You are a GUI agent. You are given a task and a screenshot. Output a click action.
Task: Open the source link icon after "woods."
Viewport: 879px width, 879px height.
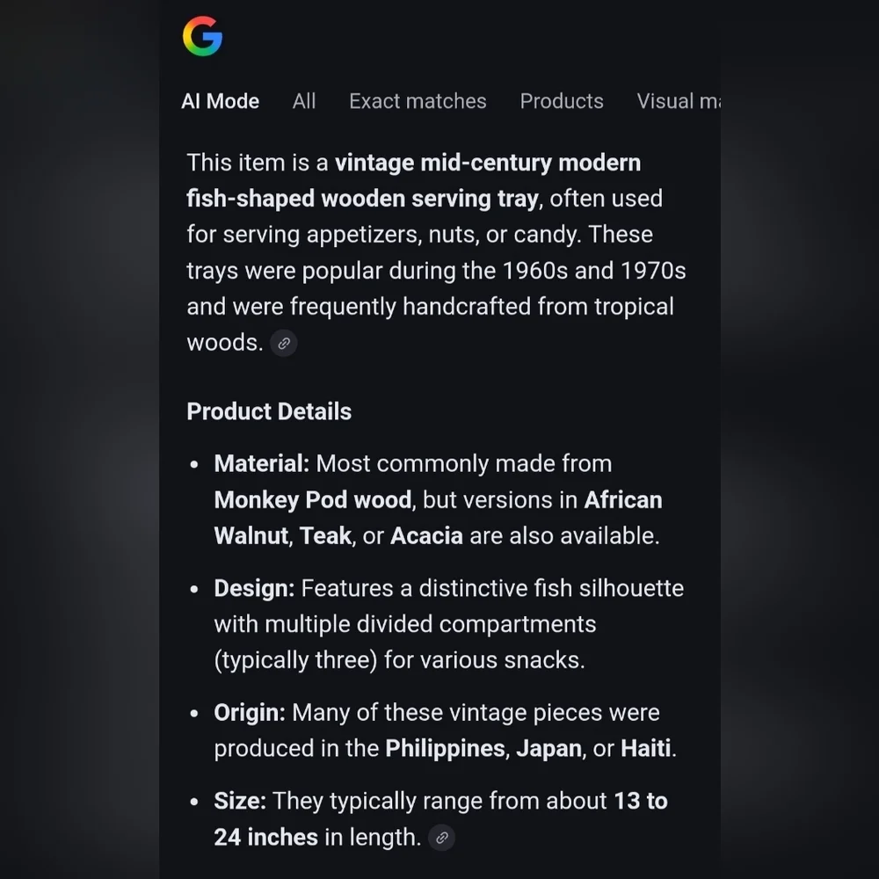pos(284,343)
